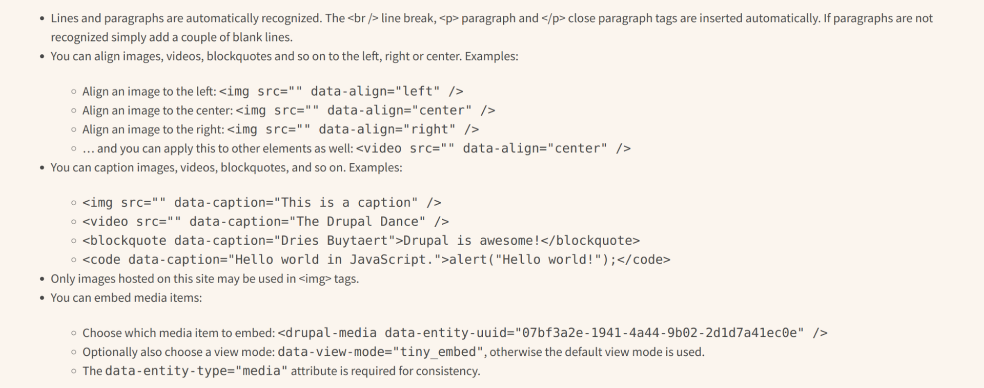Click the data-view-mode="tiny_embed" code
984x388 pixels.
[380, 352]
